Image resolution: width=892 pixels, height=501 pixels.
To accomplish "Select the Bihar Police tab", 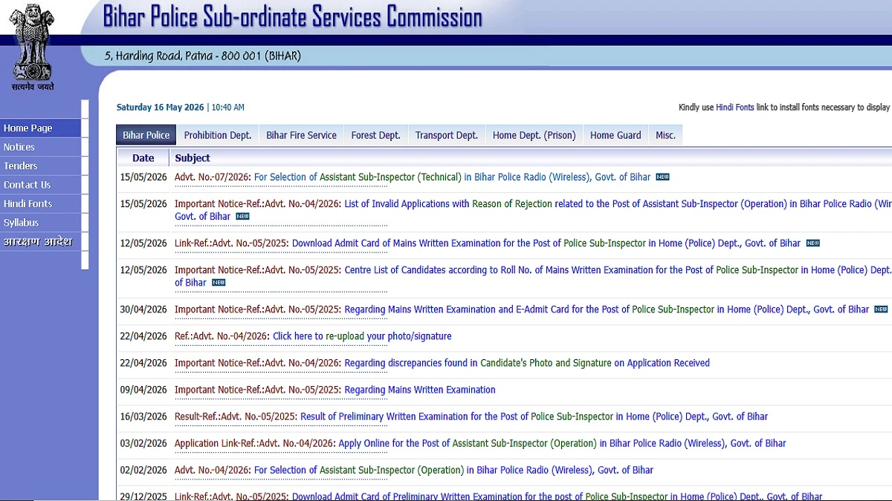I will [146, 135].
